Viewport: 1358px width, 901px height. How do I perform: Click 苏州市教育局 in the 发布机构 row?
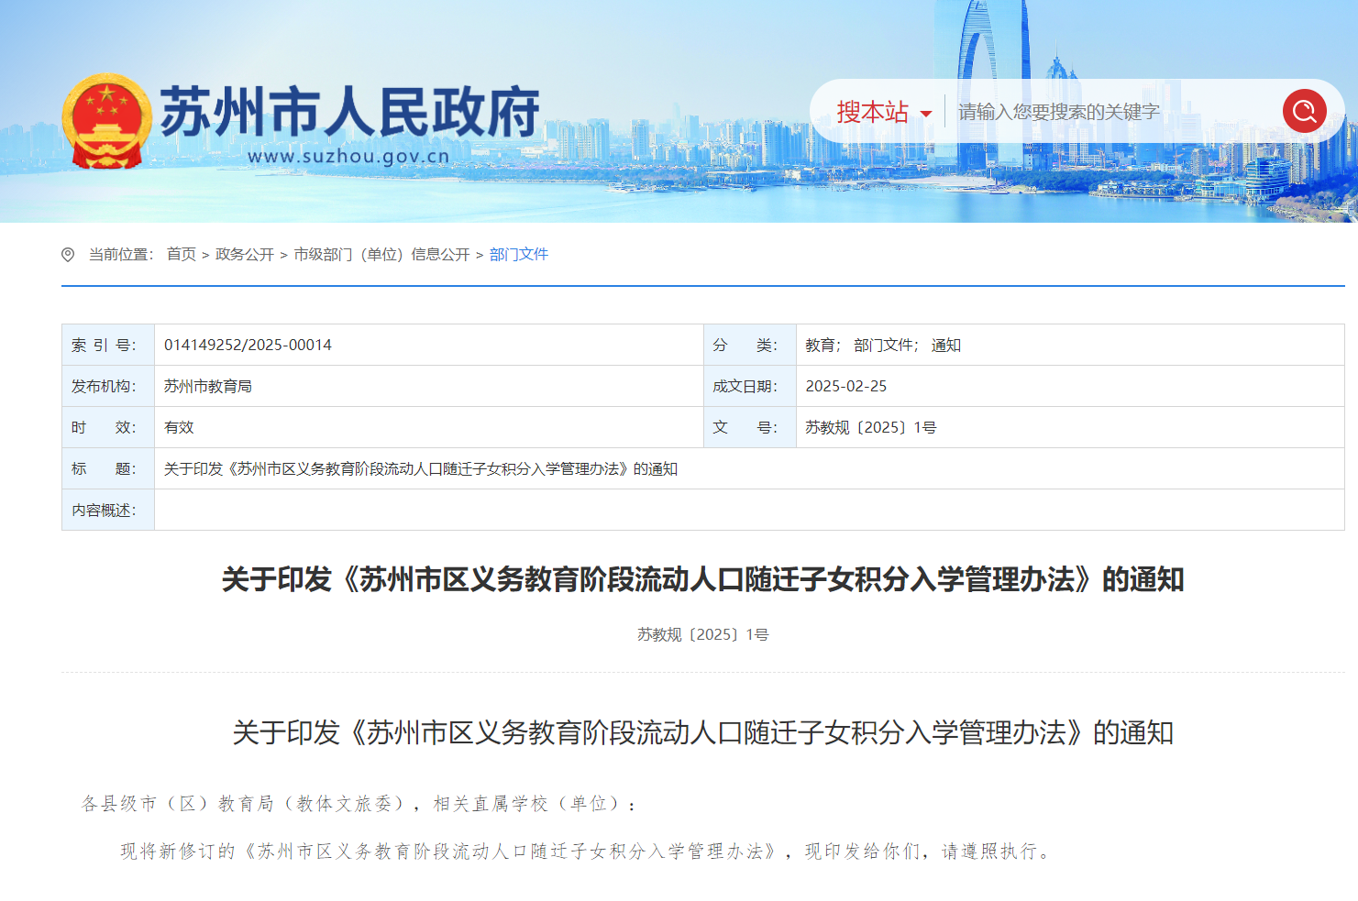click(x=208, y=387)
